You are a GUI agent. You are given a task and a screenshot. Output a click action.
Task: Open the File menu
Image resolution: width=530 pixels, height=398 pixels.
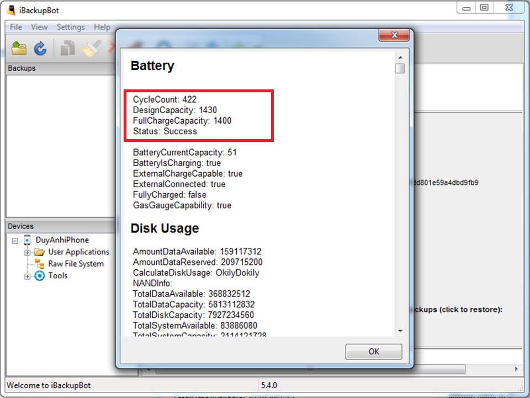(x=16, y=27)
